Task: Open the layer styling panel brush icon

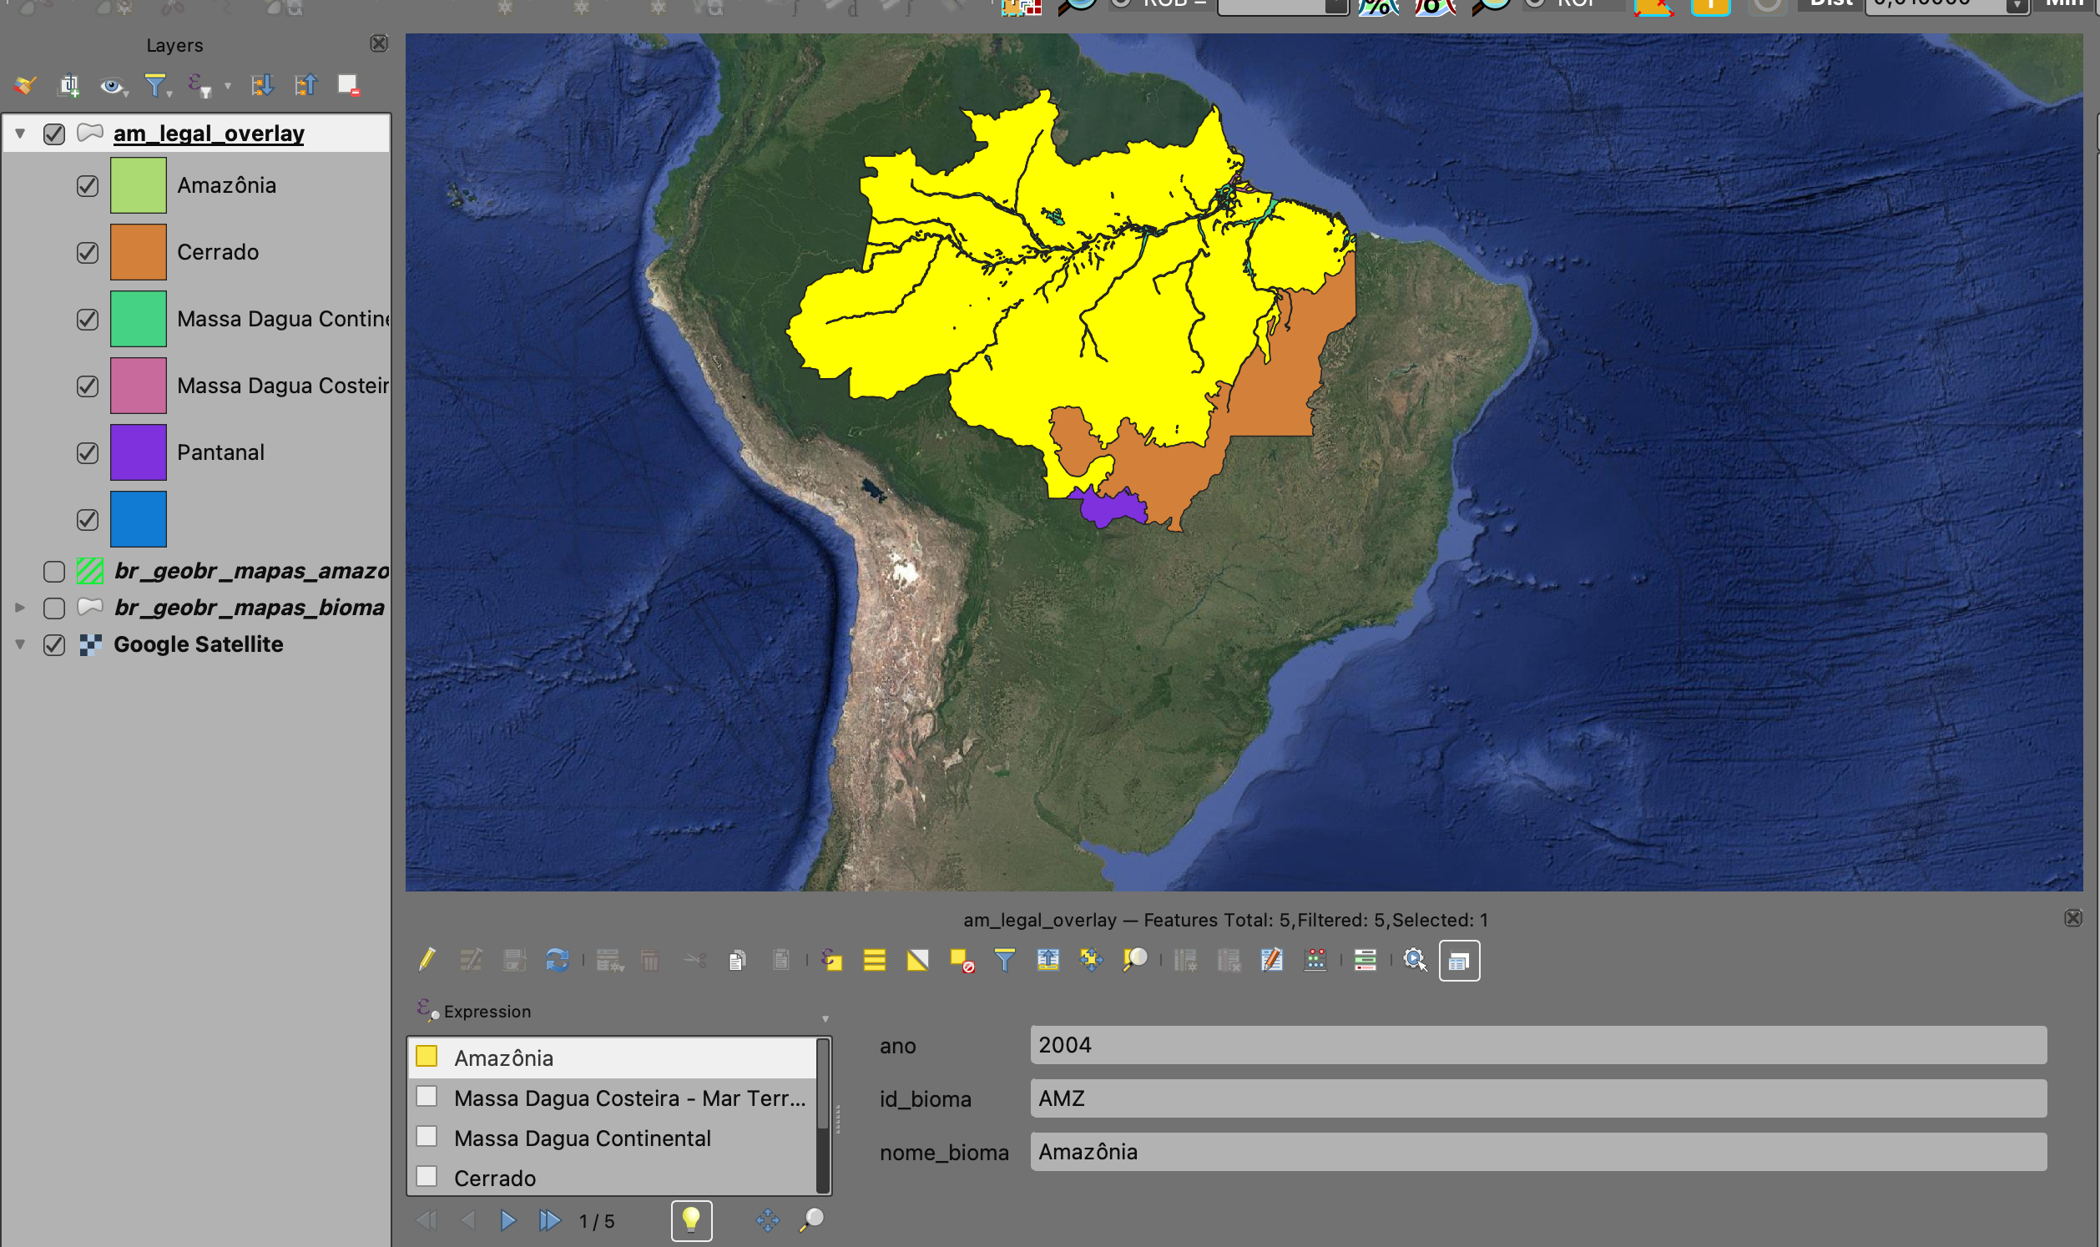Action: coord(25,85)
